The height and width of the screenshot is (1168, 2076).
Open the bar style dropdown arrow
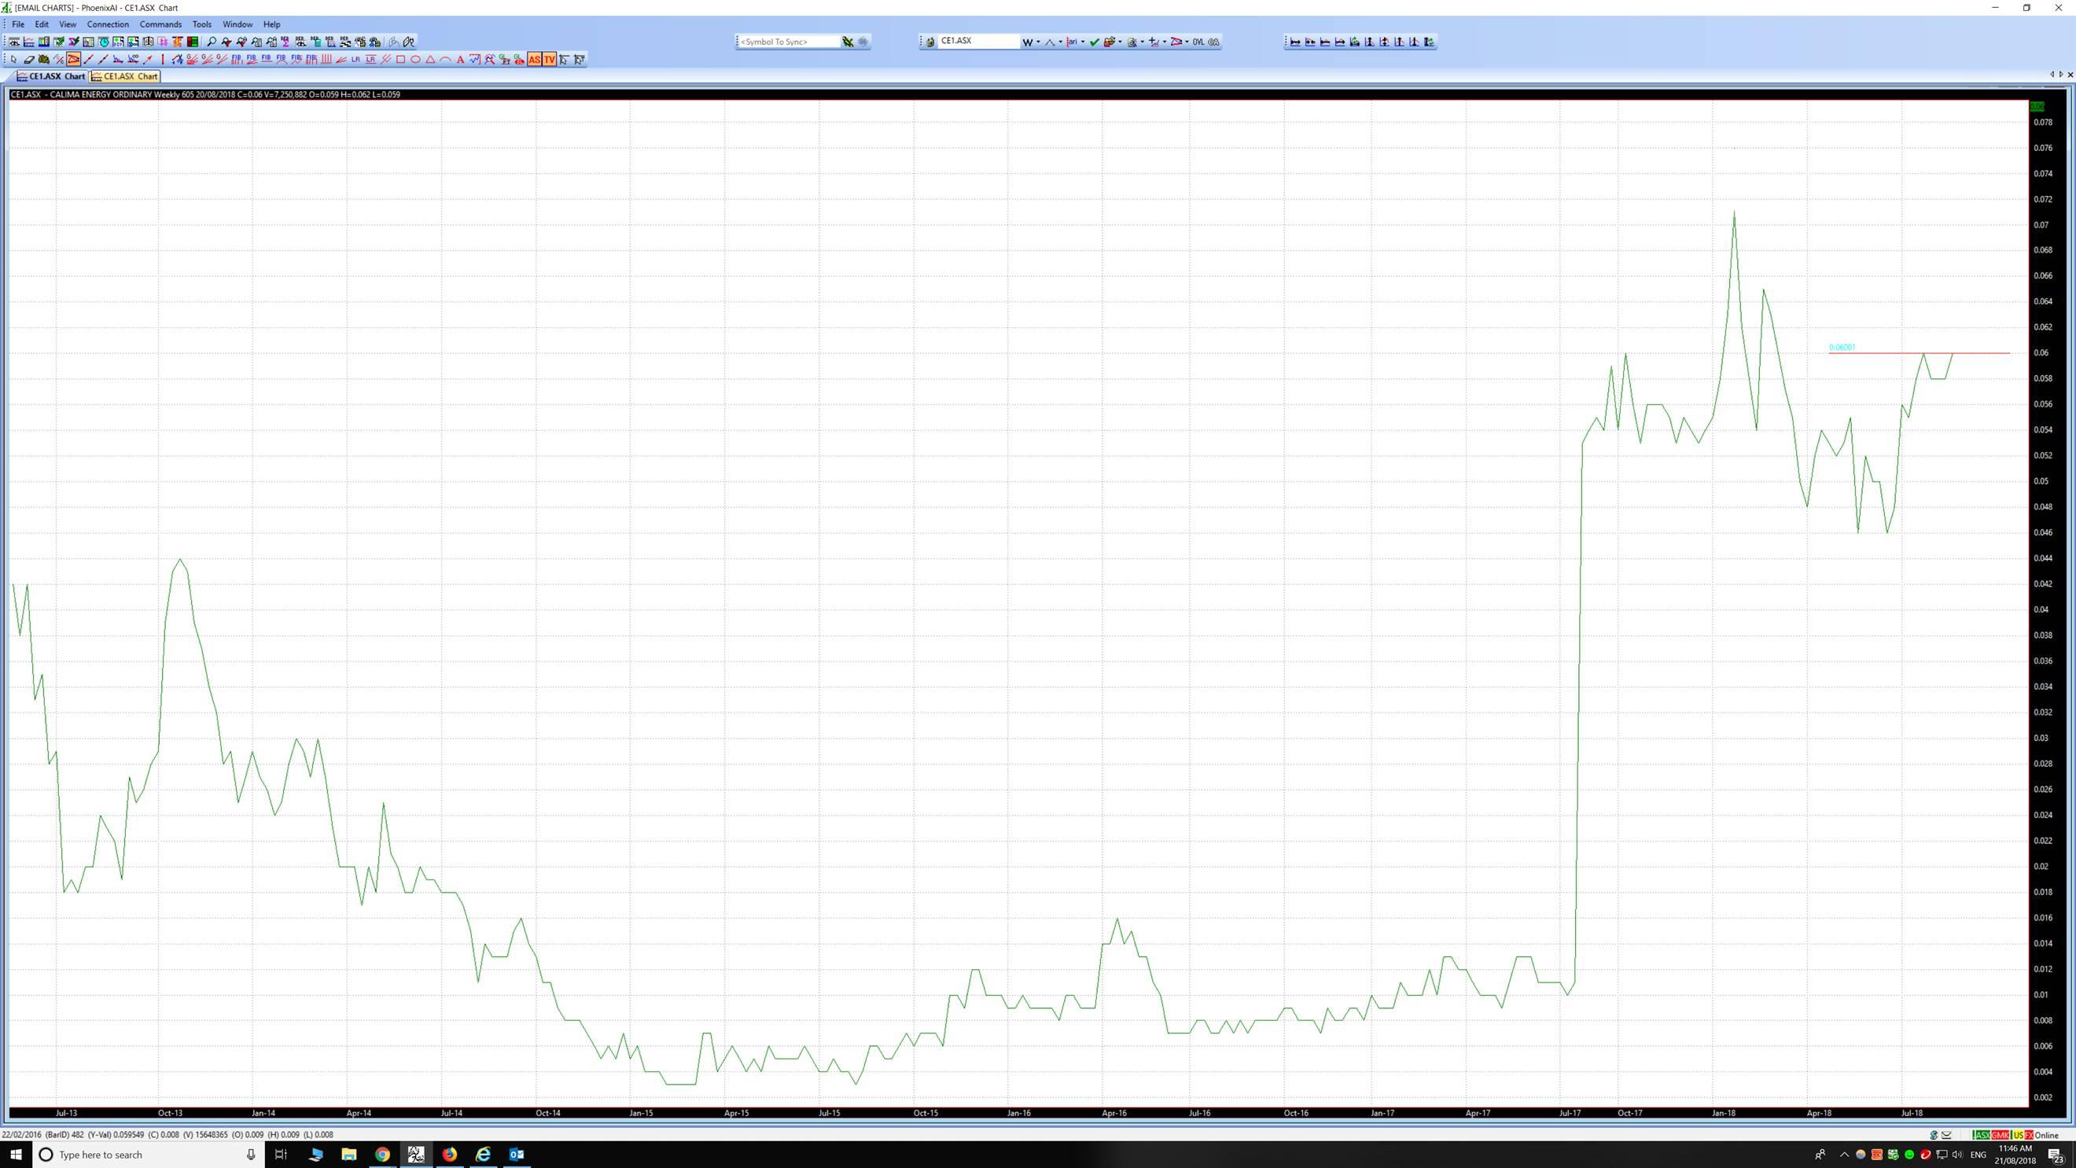pos(1083,42)
